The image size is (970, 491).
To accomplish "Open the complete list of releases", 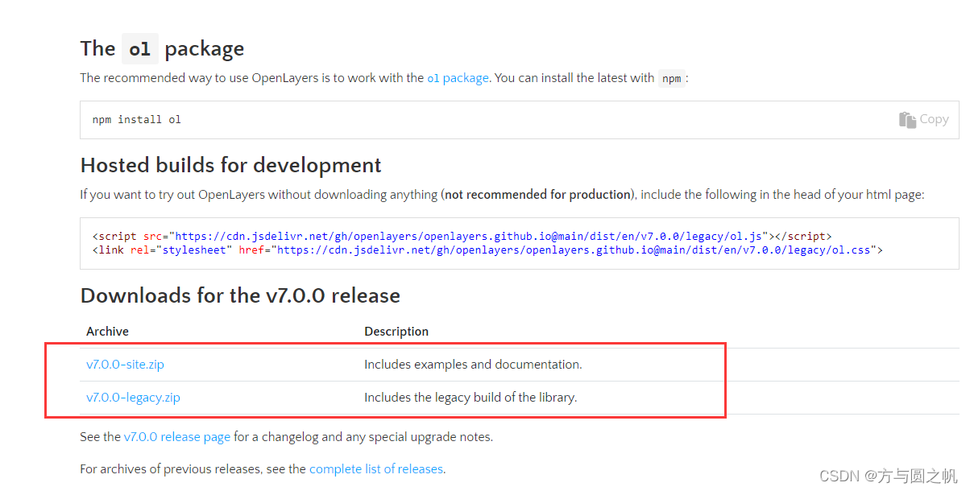I will 376,468.
